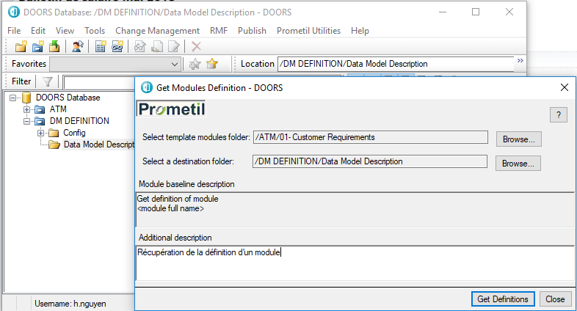This screenshot has height=311, width=577.
Task: Open the RMF menu
Action: pyautogui.click(x=219, y=31)
